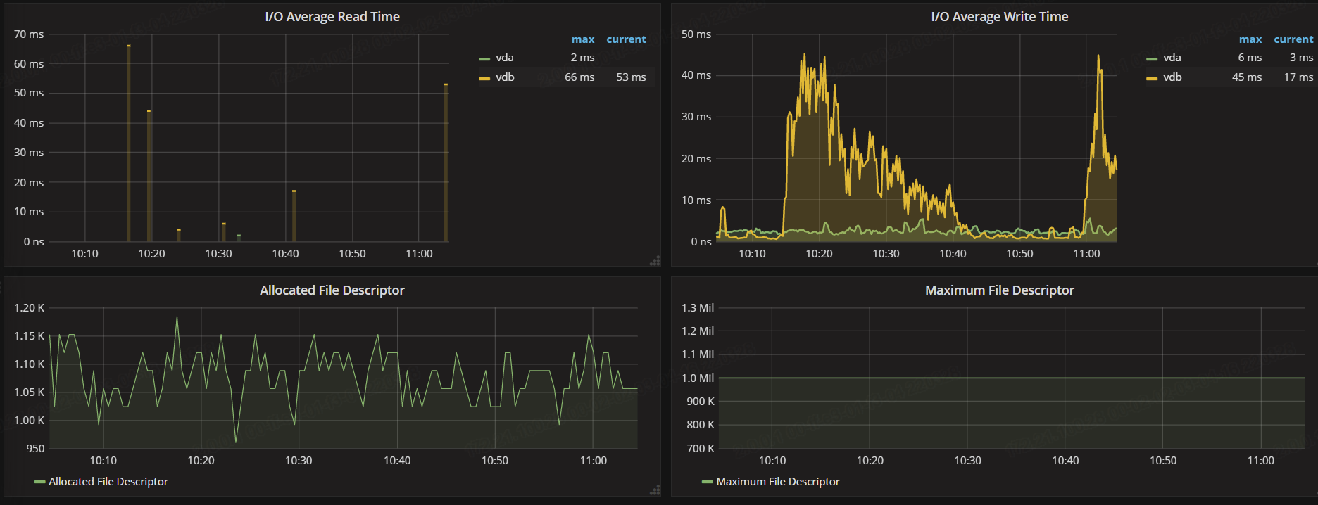Click the green line icon beside Maximum File Descriptor legend
This screenshot has height=505, width=1318.
pyautogui.click(x=708, y=482)
